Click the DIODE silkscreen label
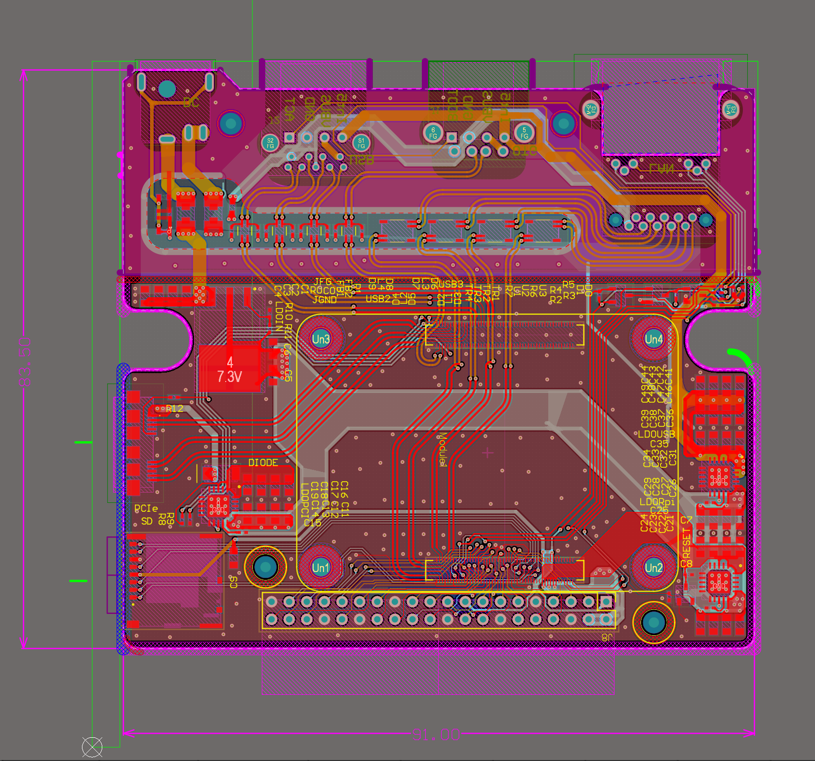 263,462
